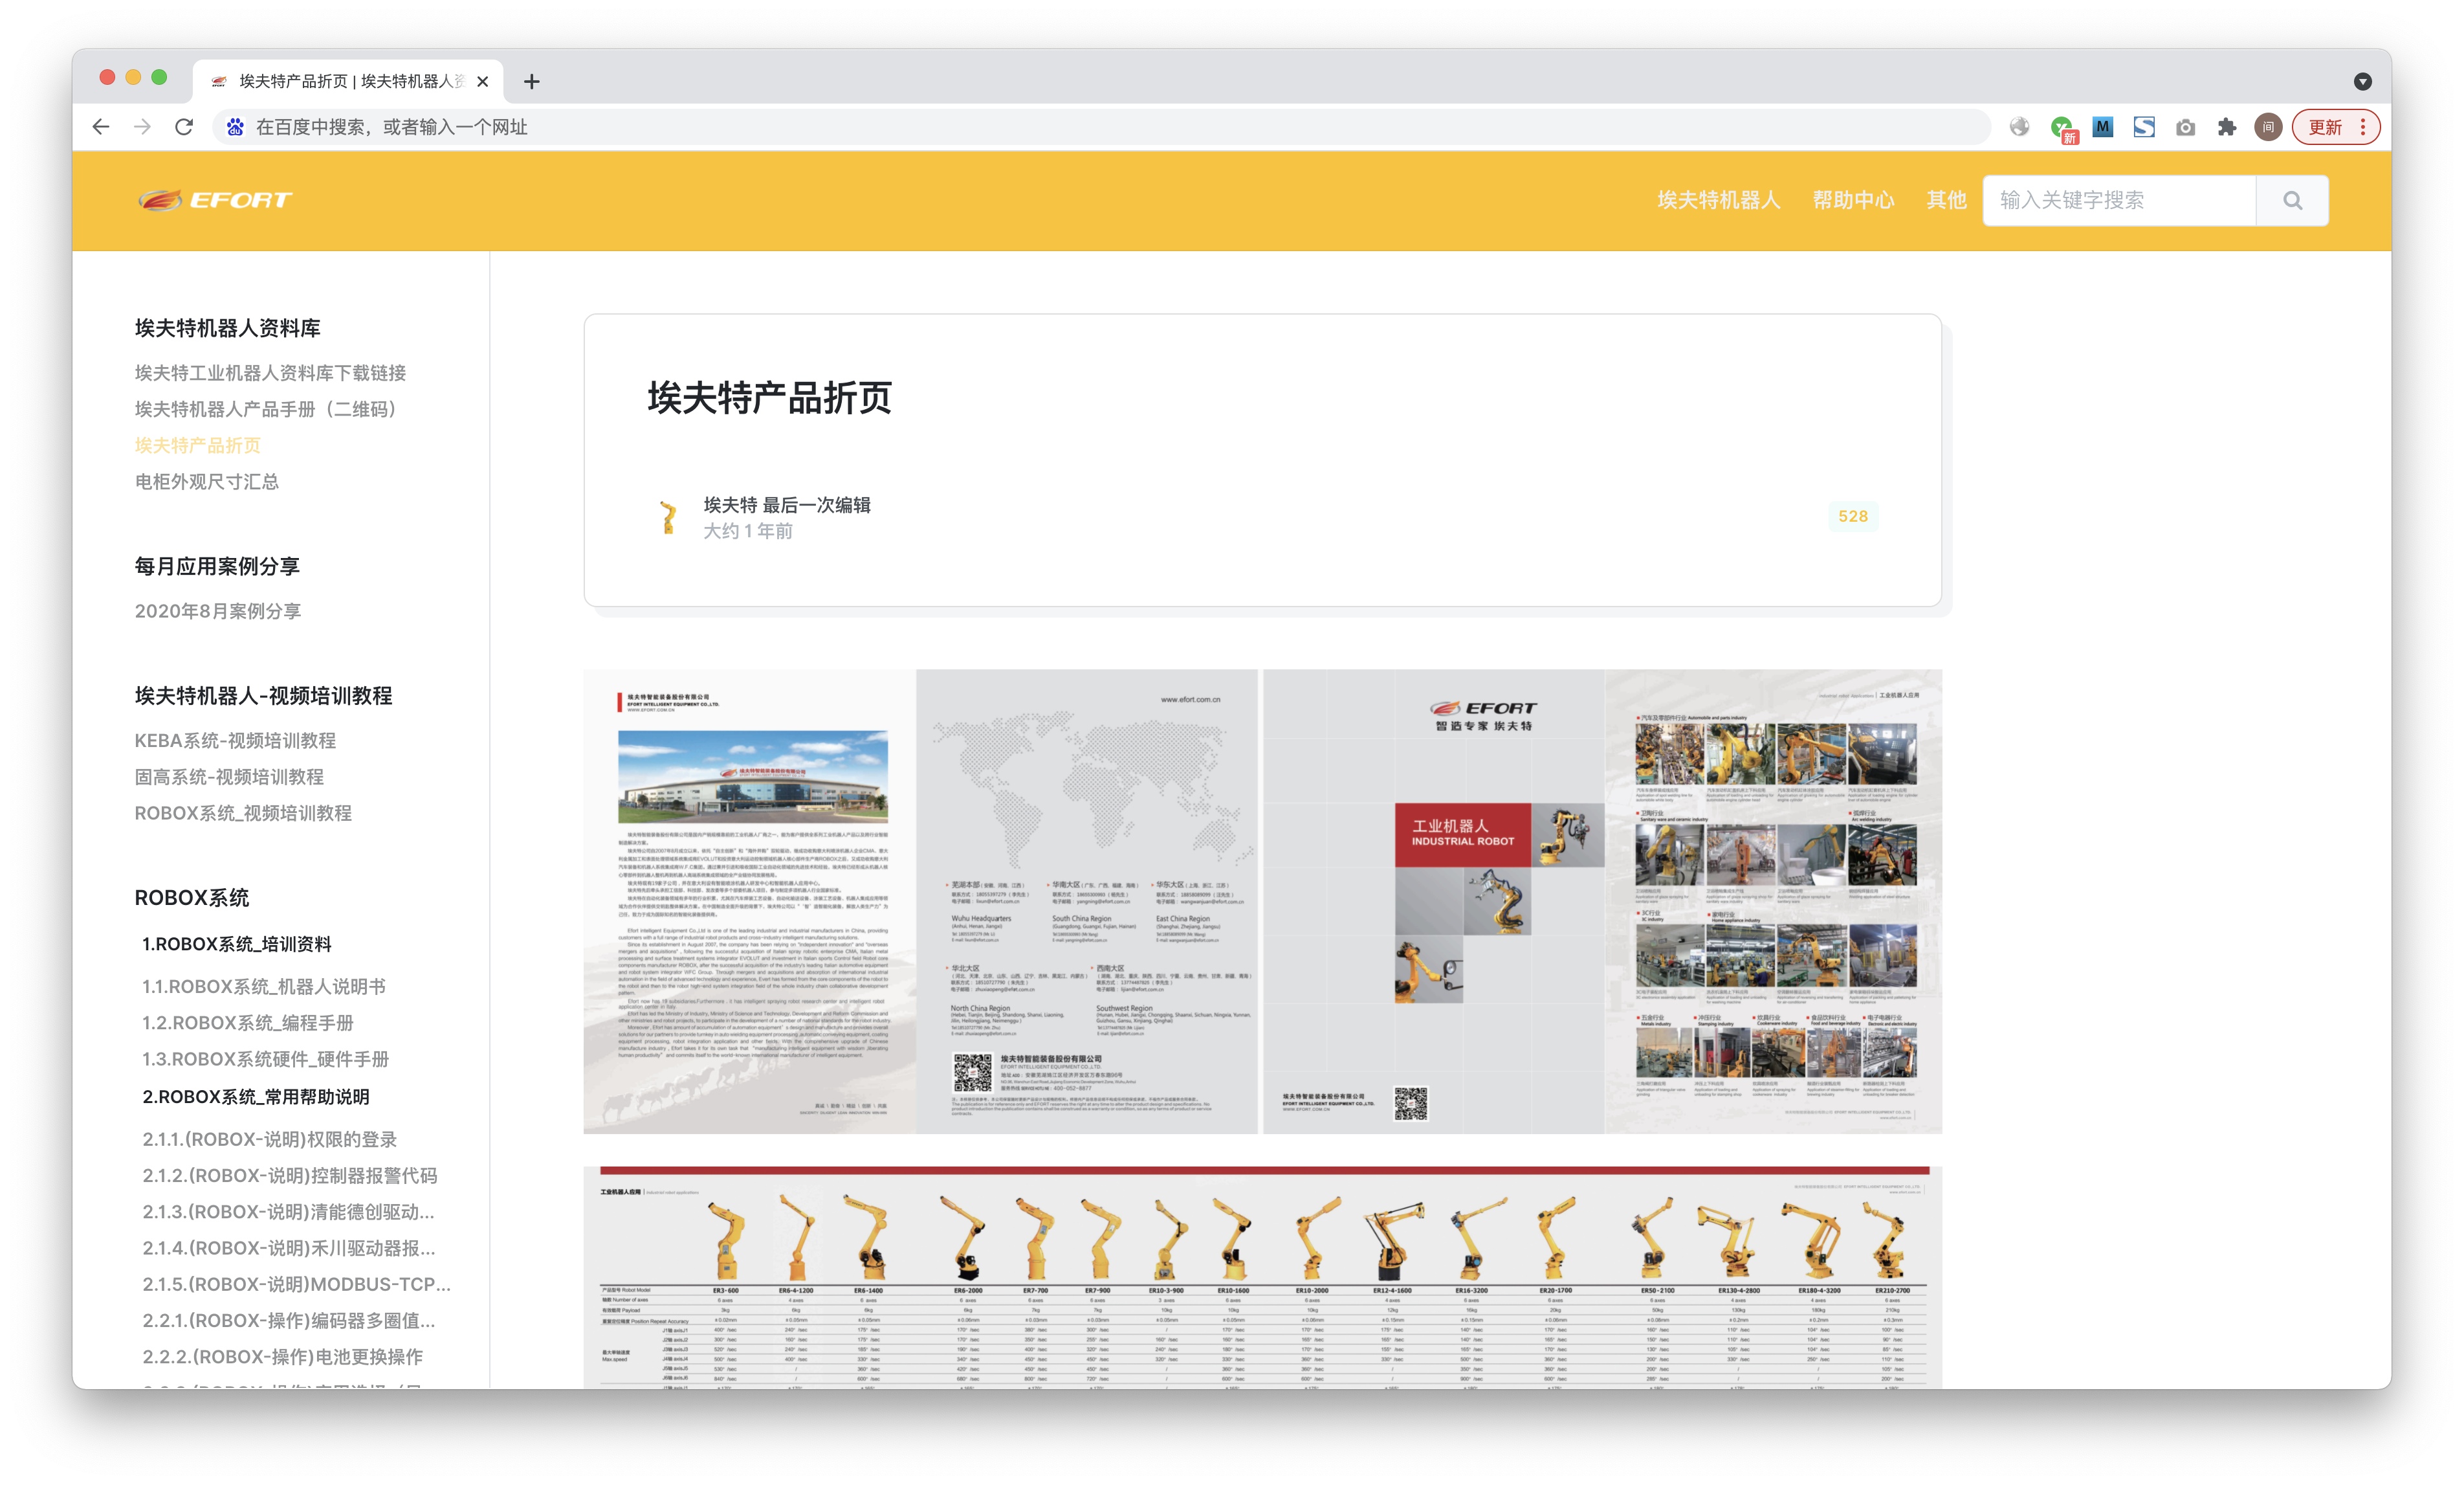2464x1485 pixels.
Task: Open ROBOX系统_视频培训教程 link
Action: [243, 812]
